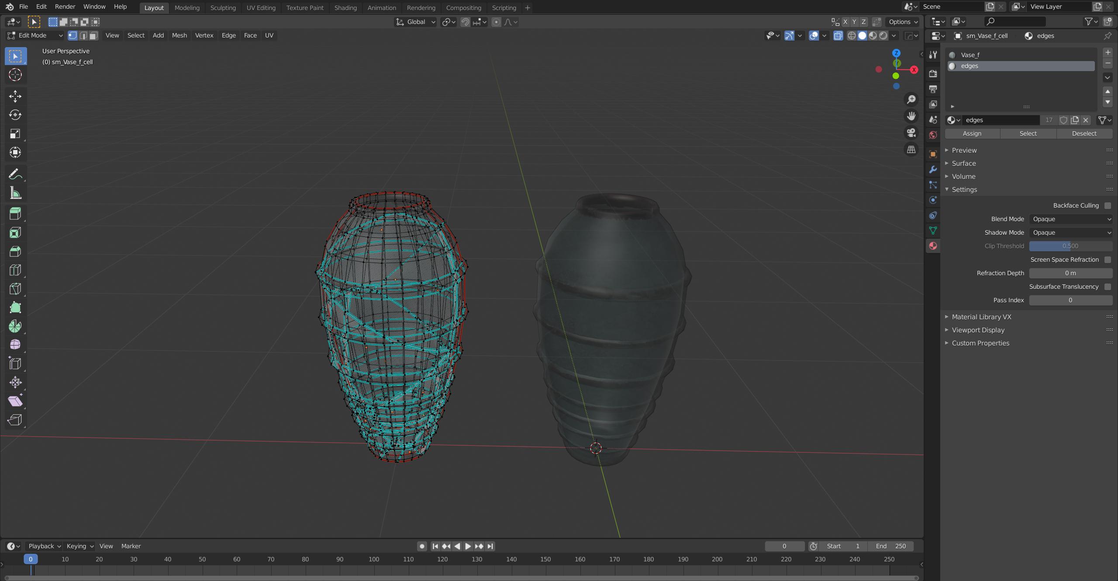Switch to the UV Editing workspace tab
This screenshot has width=1118, height=581.
click(x=261, y=8)
